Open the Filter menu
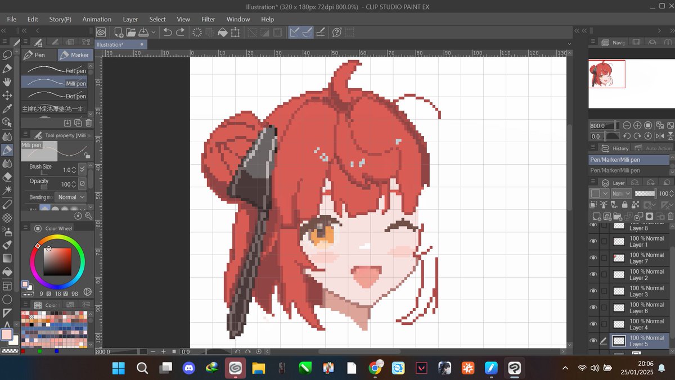Image resolution: width=675 pixels, height=380 pixels. coord(208,19)
